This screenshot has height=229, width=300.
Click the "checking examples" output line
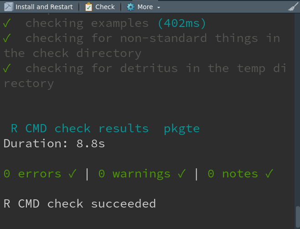pos(87,23)
